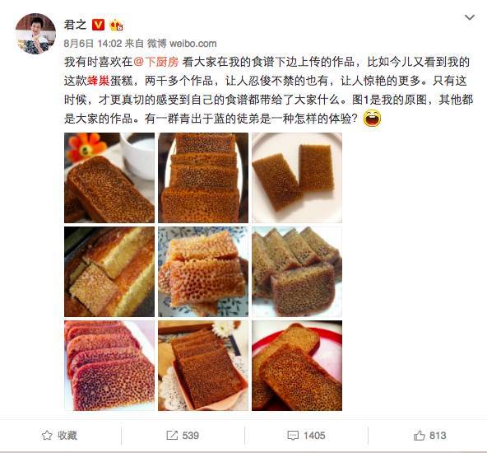
Task: Open the stacked cake slices photo
Action: coord(203,178)
